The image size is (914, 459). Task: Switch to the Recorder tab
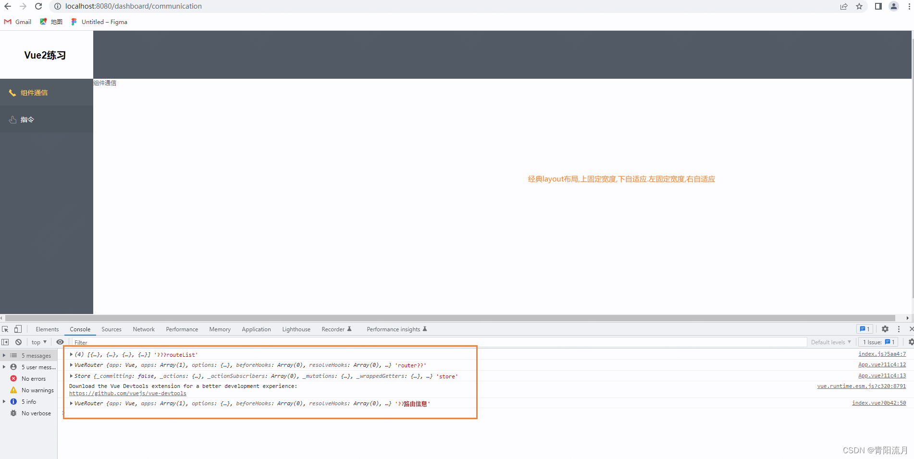(336, 329)
